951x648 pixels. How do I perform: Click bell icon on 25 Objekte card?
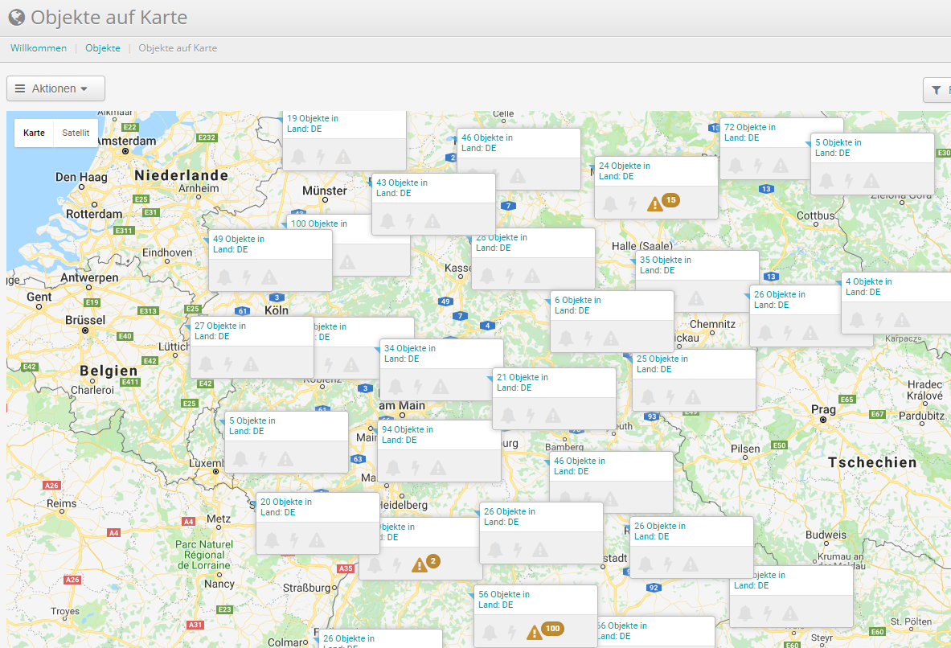pos(648,397)
